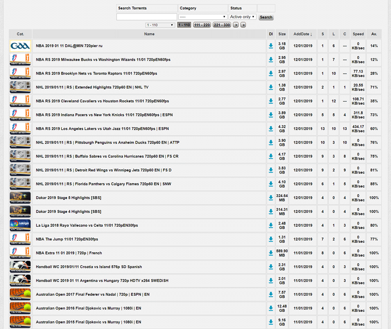Download Australian Open 2016 Final torrent
The width and height of the screenshot is (391, 329).
click(271, 308)
